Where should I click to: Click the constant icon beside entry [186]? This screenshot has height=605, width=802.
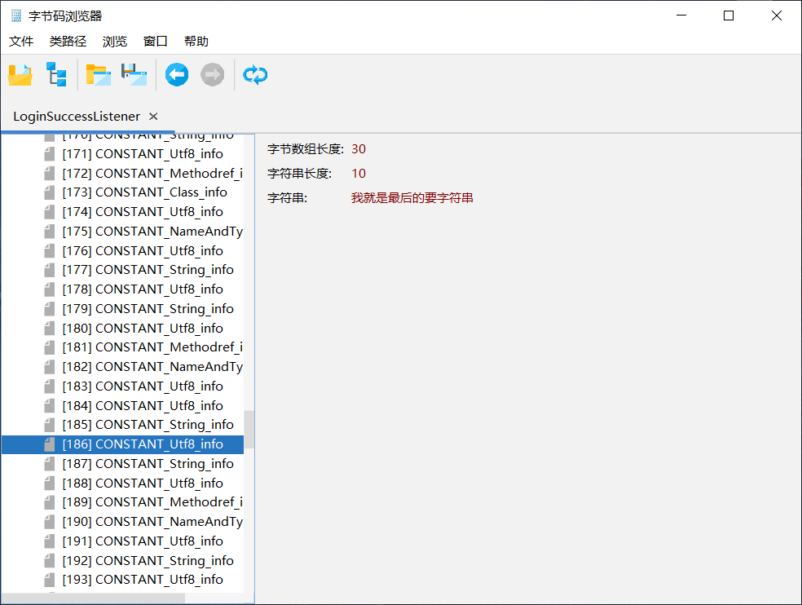point(49,444)
